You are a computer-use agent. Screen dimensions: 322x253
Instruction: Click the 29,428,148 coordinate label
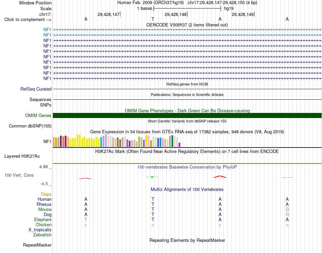pos(176,14)
